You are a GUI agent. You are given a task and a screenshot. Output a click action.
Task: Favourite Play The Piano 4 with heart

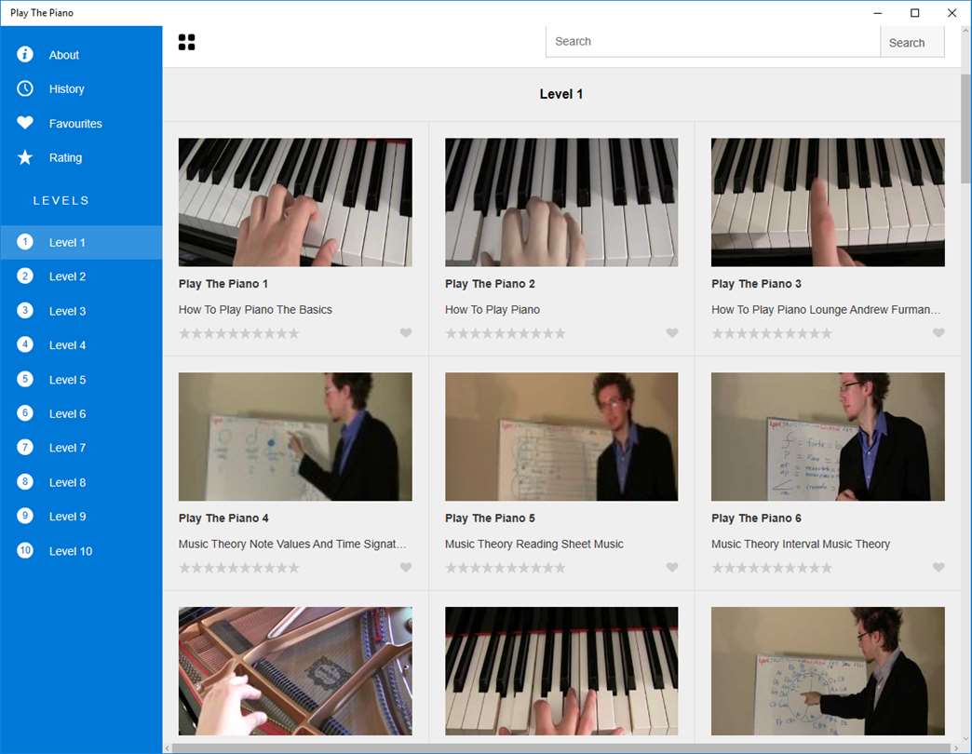click(x=405, y=567)
